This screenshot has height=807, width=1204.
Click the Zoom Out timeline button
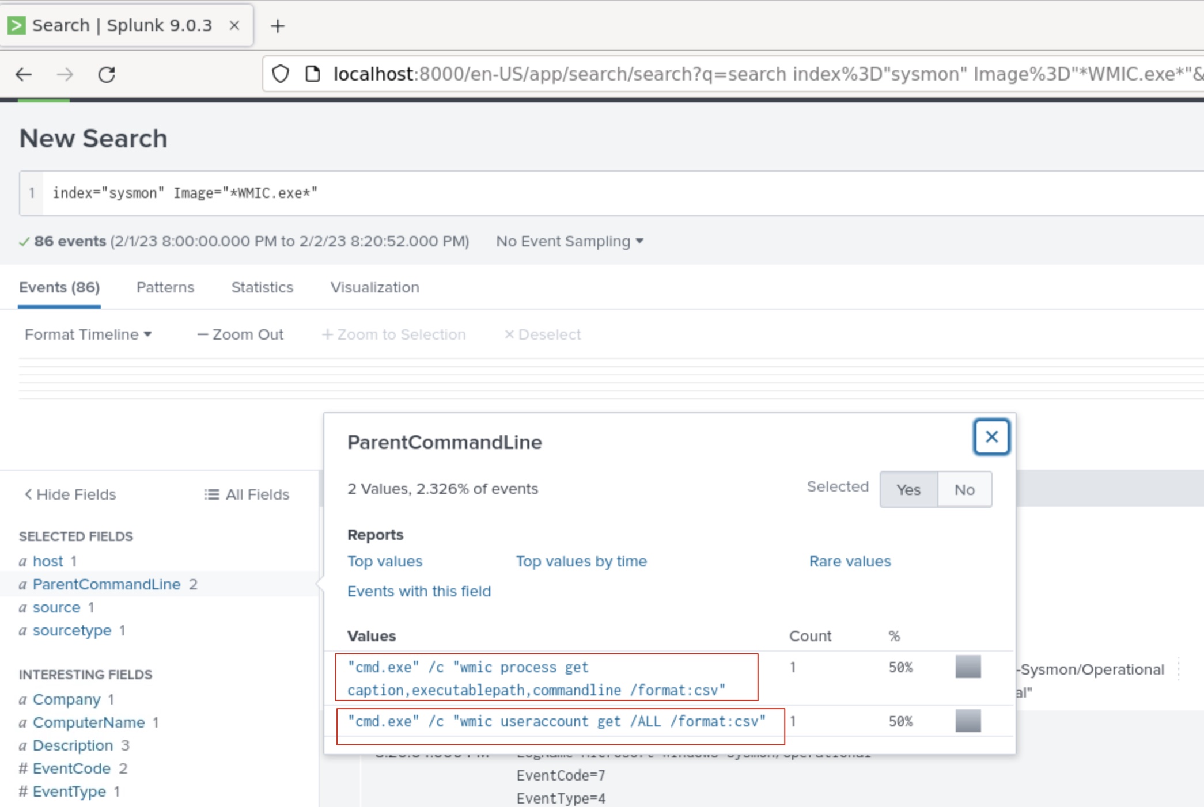point(240,334)
